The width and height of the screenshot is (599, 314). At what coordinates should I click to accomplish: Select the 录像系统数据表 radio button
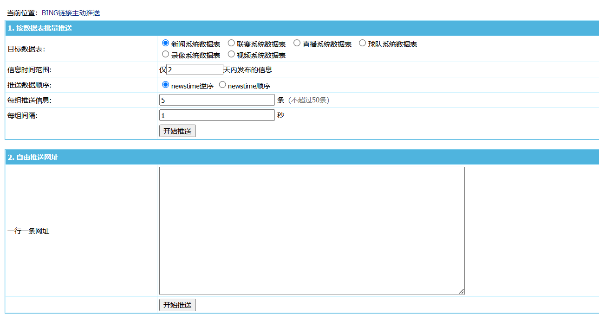166,54
